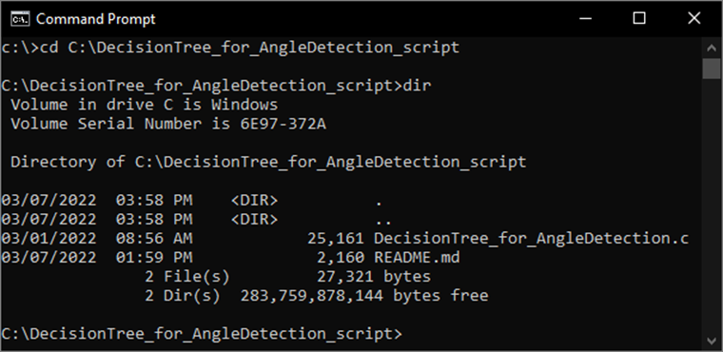Viewport: 723px width, 352px height.
Task: Minimize the Command Prompt window
Action: tap(585, 19)
